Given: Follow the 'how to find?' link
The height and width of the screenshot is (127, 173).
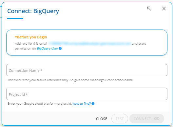Looking at the screenshot, I should (x=82, y=104).
